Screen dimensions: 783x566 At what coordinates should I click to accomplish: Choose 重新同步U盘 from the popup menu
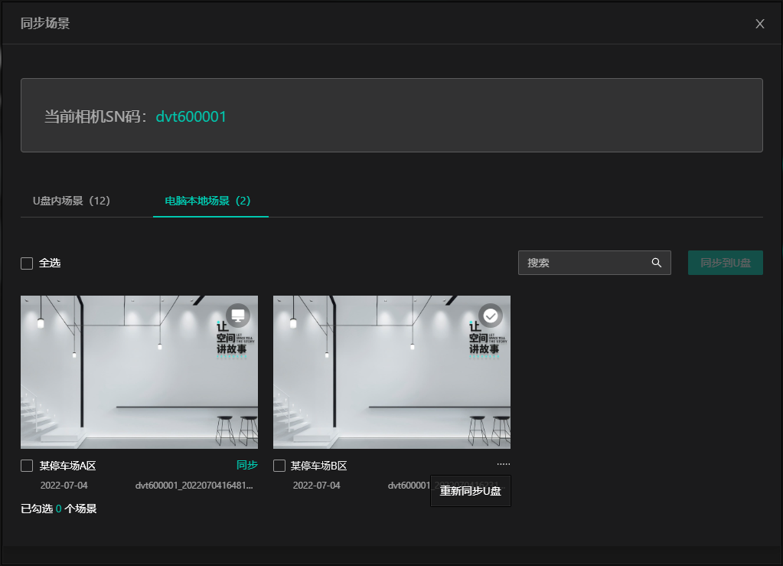(470, 491)
